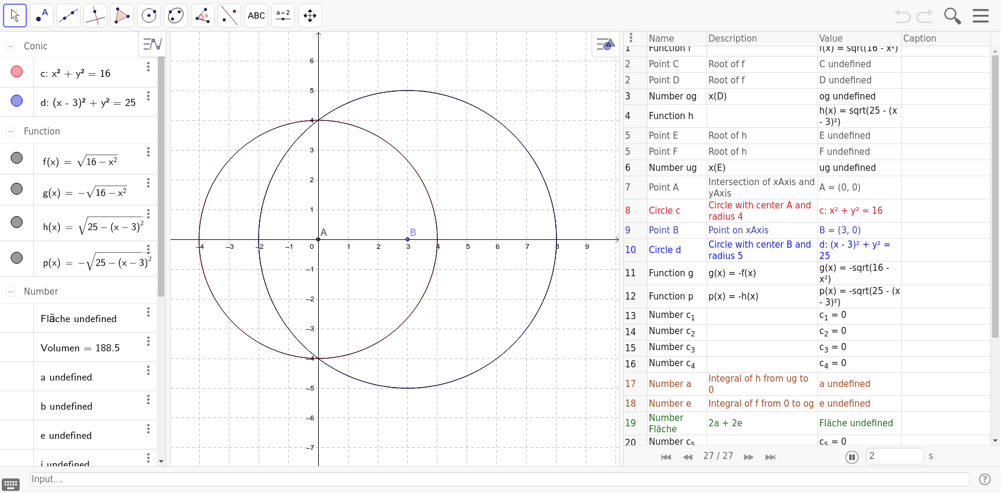Viewport: 1001px width, 493px height.
Task: Toggle visibility of function h(x)
Action: coord(17,222)
